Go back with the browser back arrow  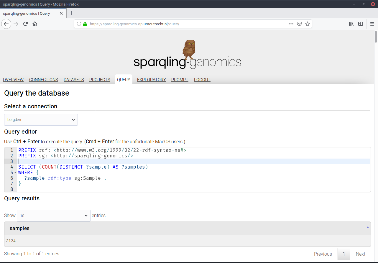[x=6, y=24]
